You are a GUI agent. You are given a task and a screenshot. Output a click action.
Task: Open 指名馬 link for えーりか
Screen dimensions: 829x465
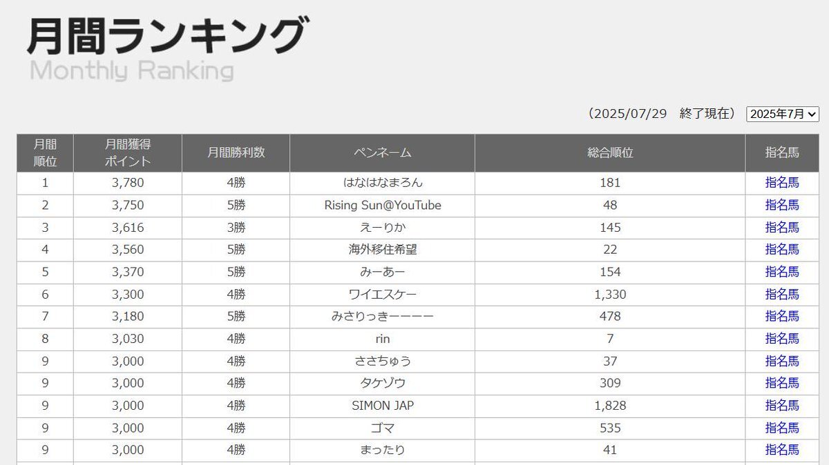click(x=782, y=227)
